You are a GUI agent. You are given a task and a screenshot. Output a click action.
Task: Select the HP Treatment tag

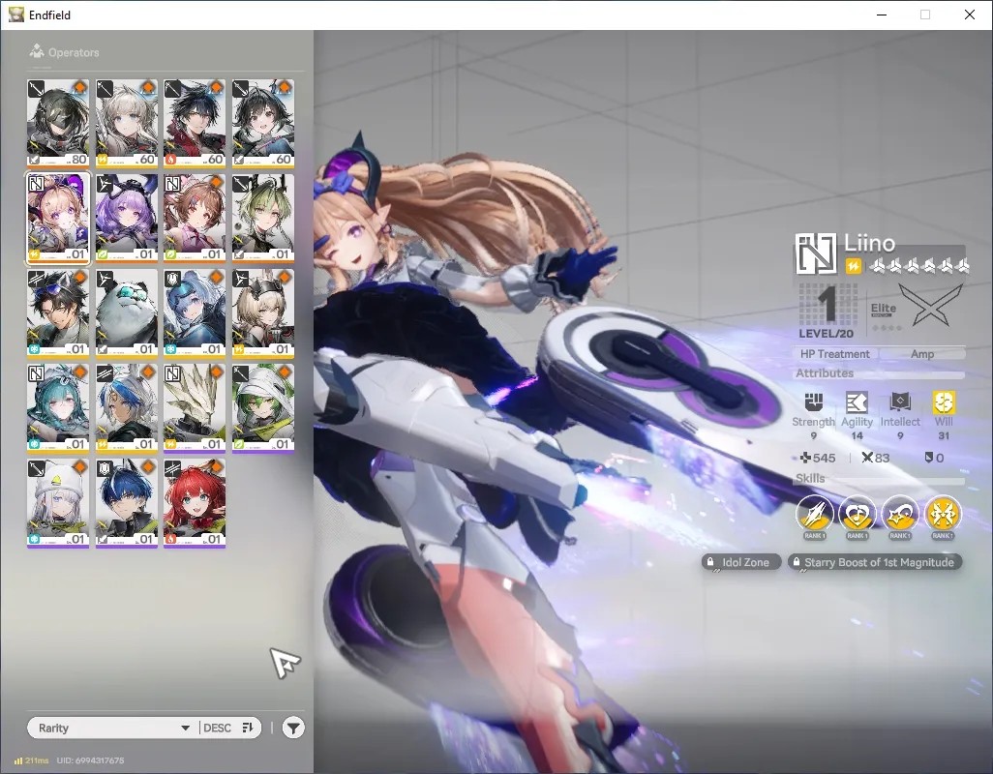[834, 354]
